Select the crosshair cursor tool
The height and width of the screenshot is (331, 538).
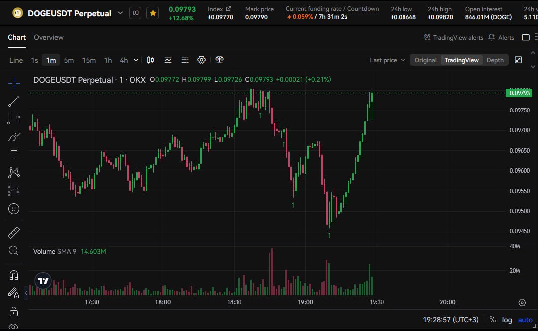coord(14,83)
